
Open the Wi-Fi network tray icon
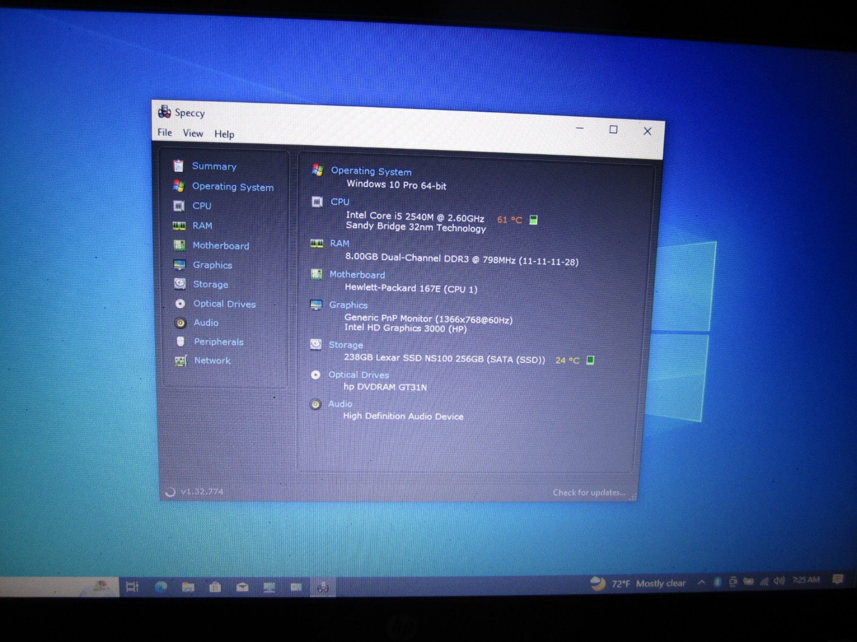click(x=764, y=582)
